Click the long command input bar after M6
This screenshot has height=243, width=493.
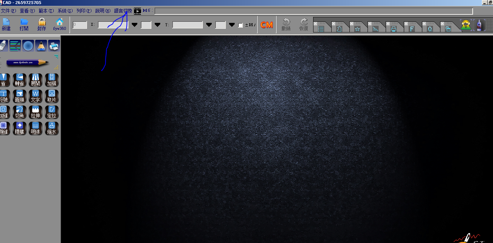[x=313, y=11]
